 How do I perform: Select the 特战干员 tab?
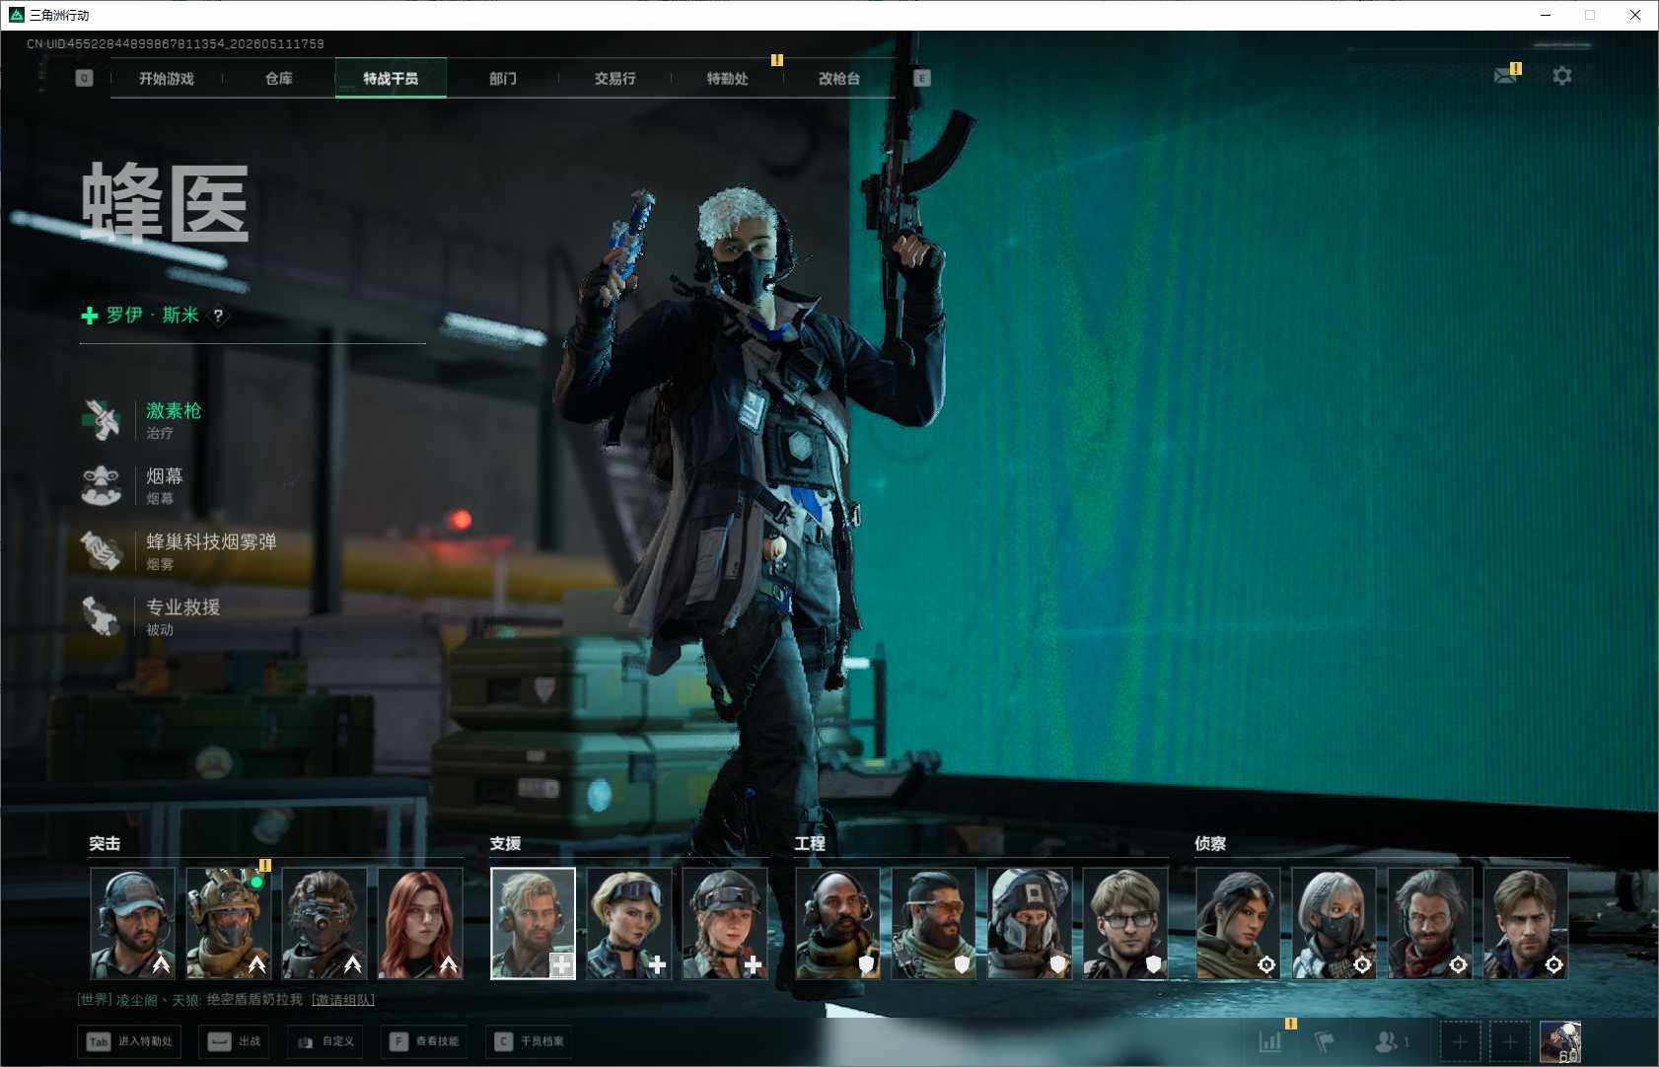tap(391, 78)
